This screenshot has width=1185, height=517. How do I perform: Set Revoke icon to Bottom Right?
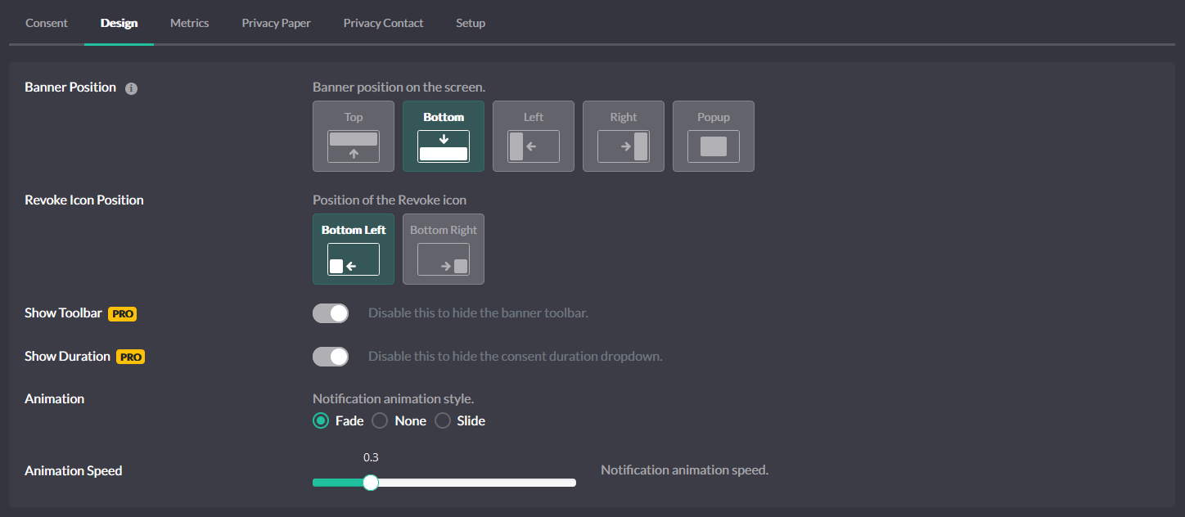coord(443,250)
